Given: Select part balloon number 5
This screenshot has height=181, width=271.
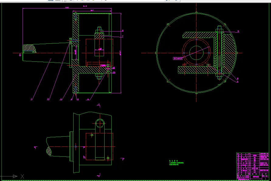Looking at the screenshot, I should 78,99.
